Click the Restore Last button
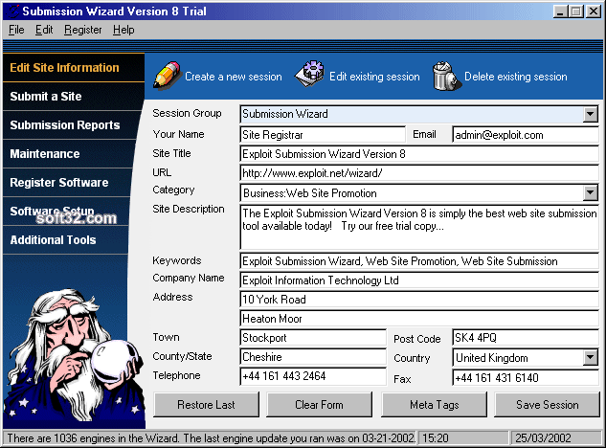 206,405
